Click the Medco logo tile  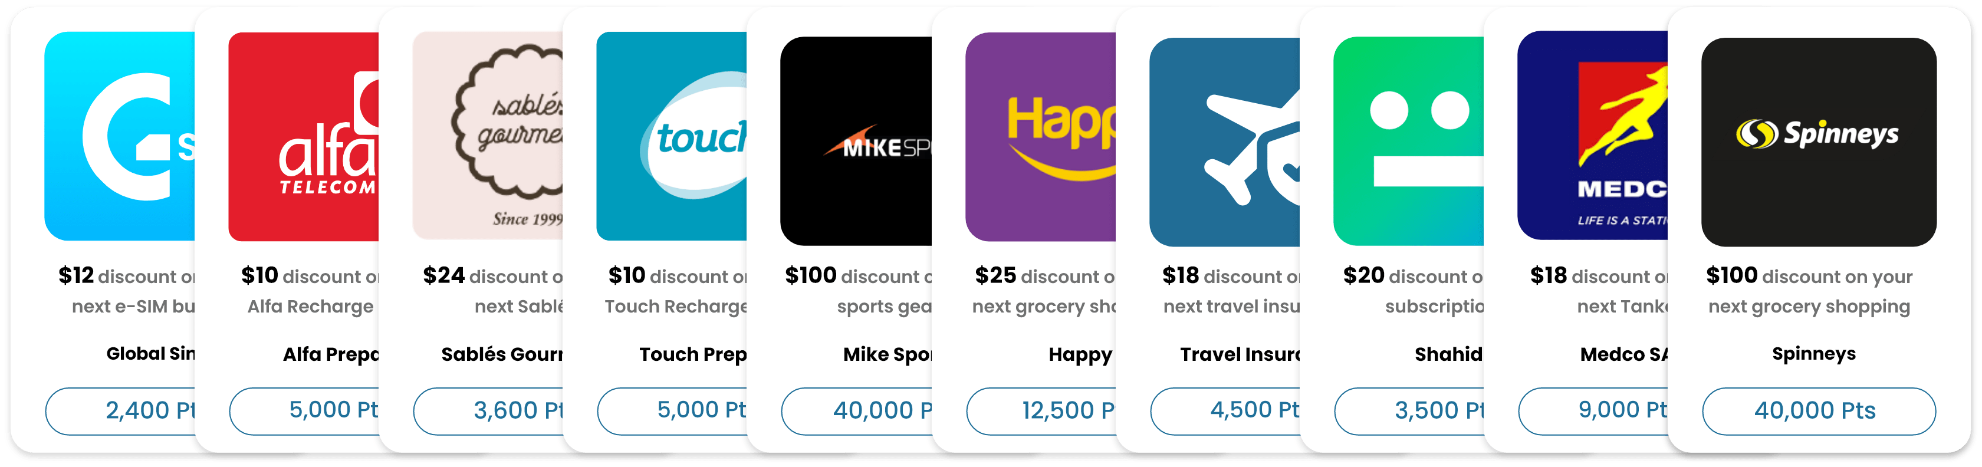[x=1593, y=136]
